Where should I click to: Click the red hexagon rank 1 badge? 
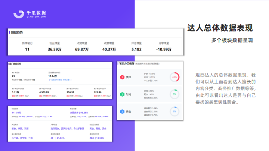click(122, 77)
